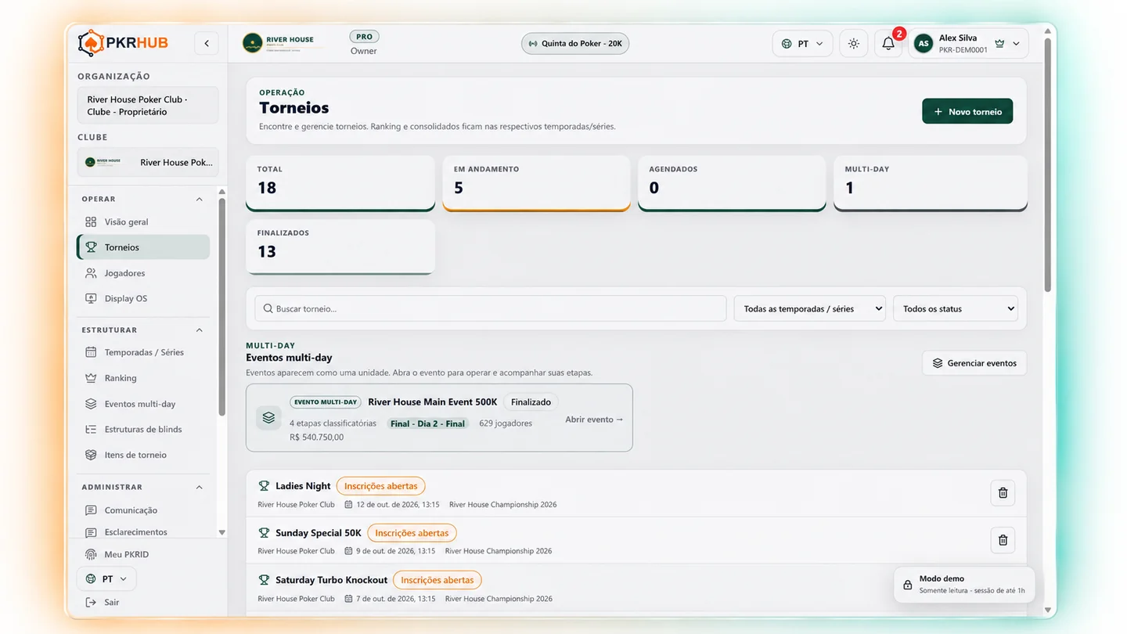Click the Itens de torneio cube icon

tap(91, 455)
